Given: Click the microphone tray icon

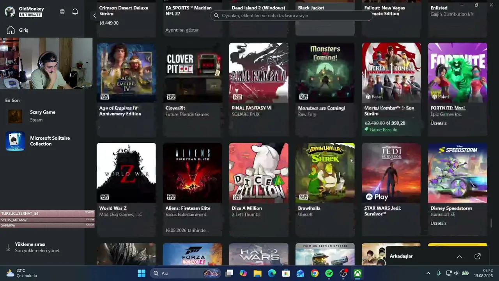Looking at the screenshot, I should (x=439, y=273).
